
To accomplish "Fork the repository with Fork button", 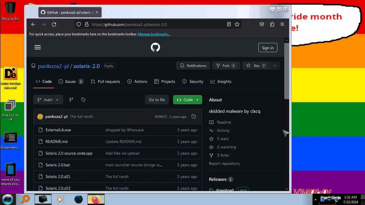I will [x=226, y=65].
